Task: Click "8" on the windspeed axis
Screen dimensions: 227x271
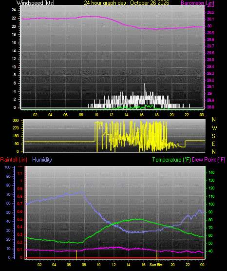Action: [x=15, y=75]
